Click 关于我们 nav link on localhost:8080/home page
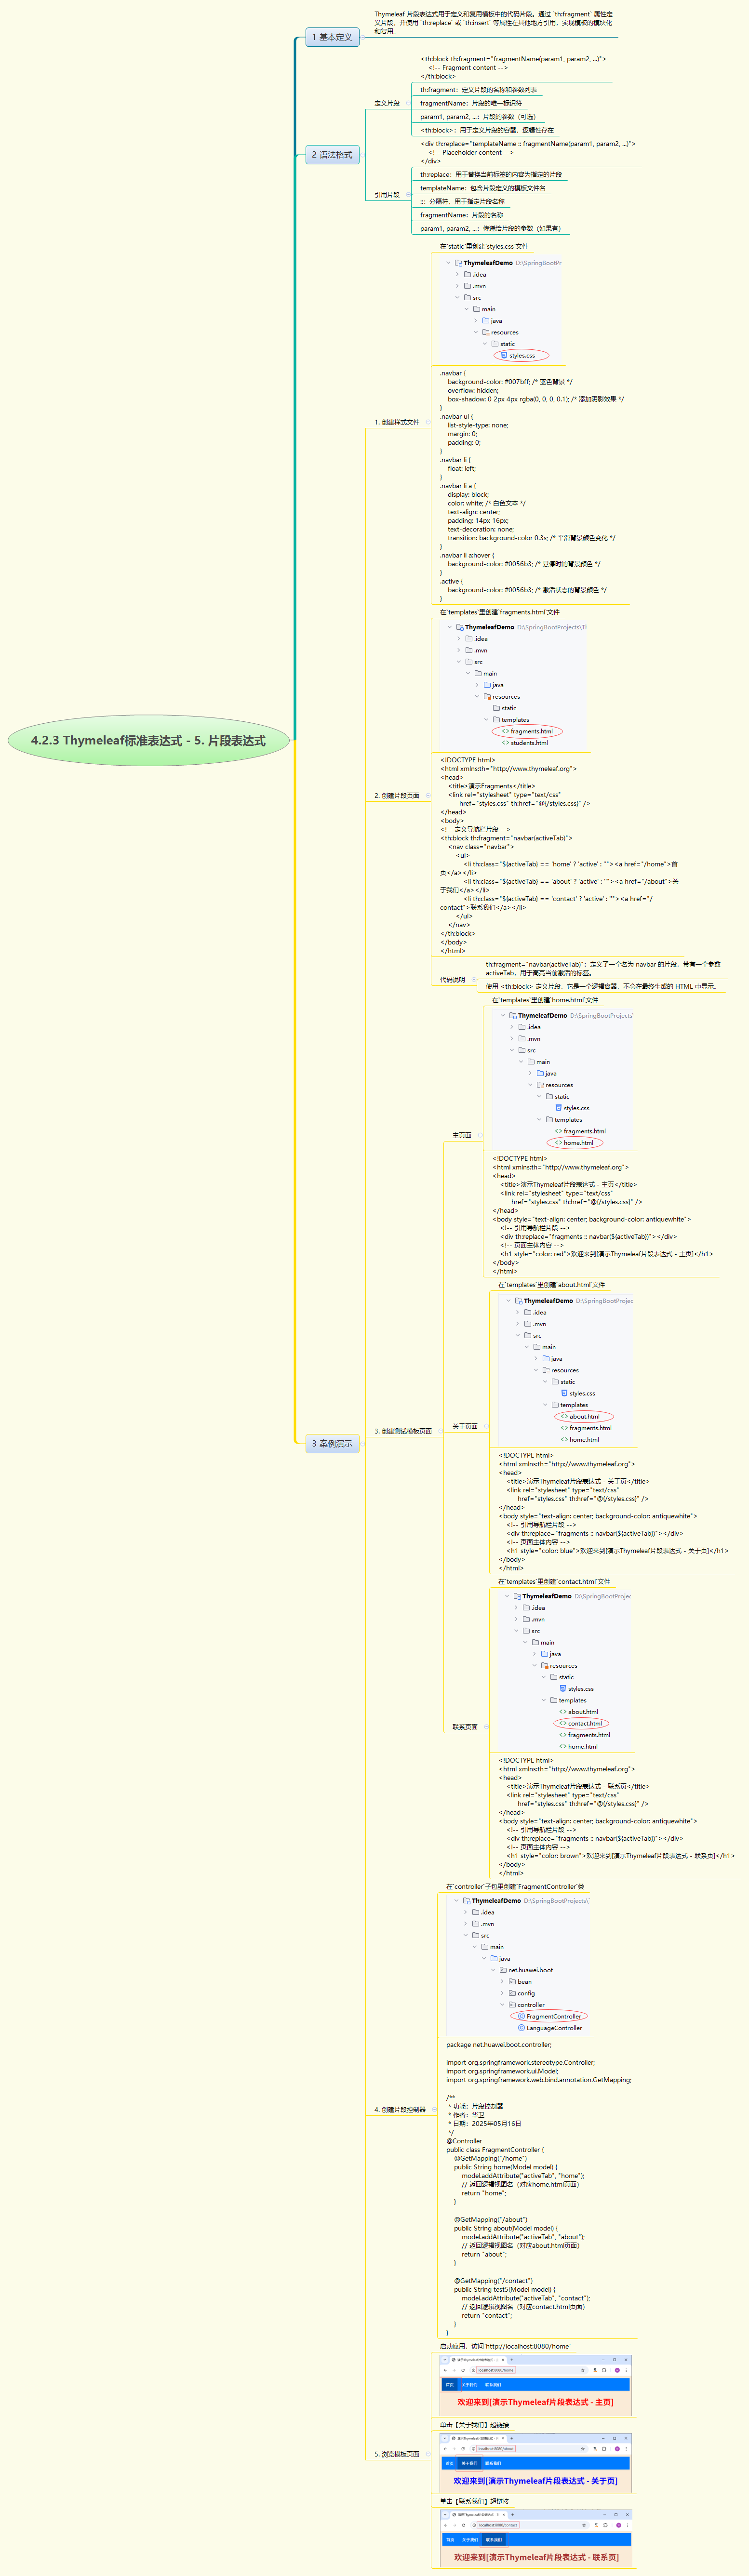 [469, 2385]
